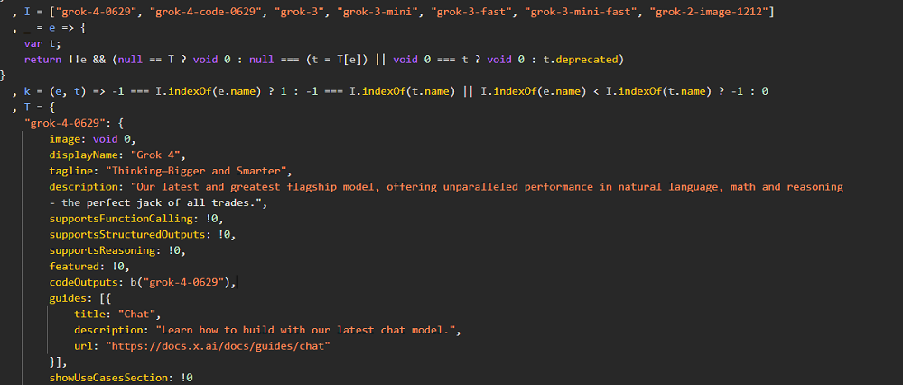Place cursor on the "var t;" declaration
Screen dimensions: 903x385
(41, 42)
